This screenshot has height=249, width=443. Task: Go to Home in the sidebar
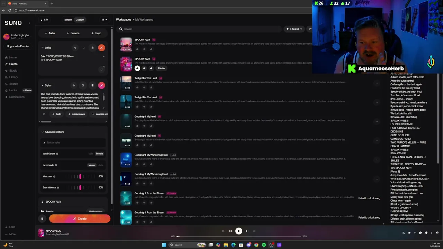[11, 57]
